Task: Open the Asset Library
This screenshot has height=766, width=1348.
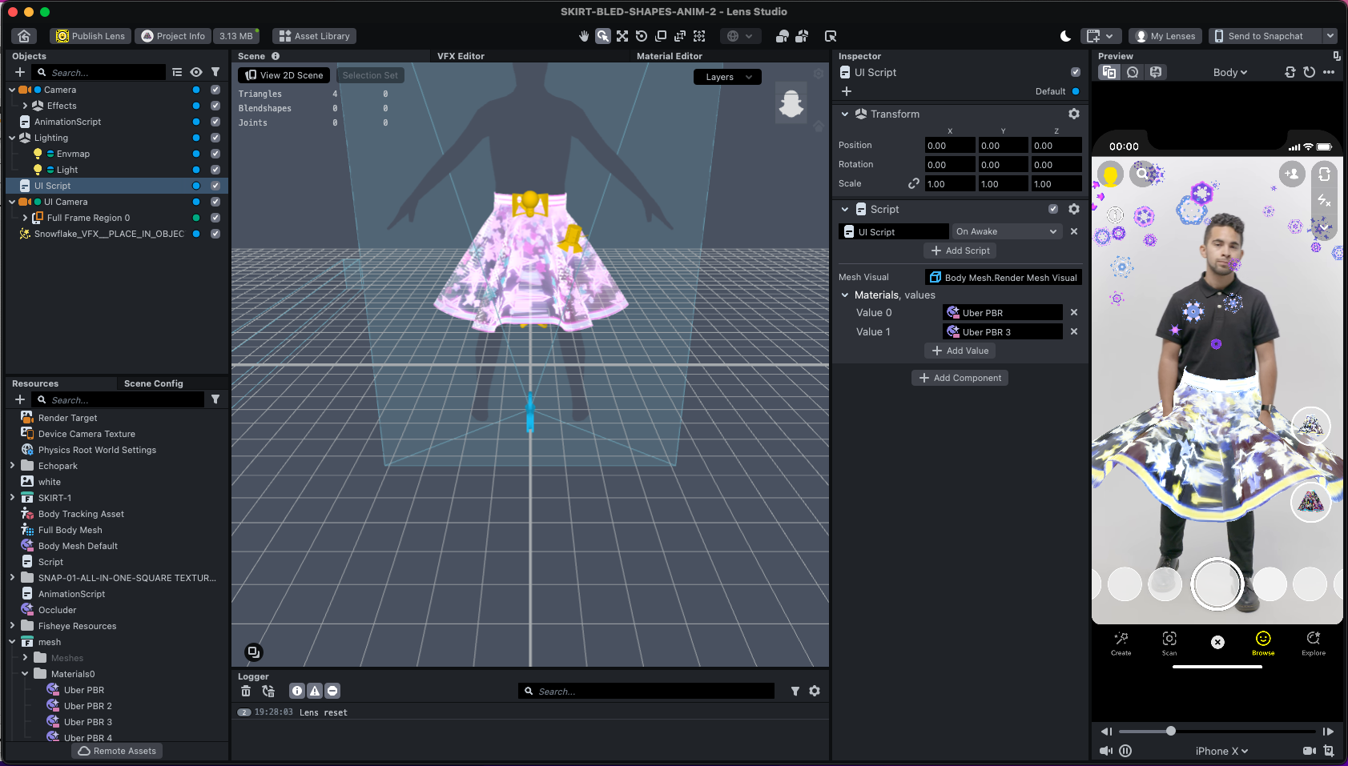Action: [314, 35]
